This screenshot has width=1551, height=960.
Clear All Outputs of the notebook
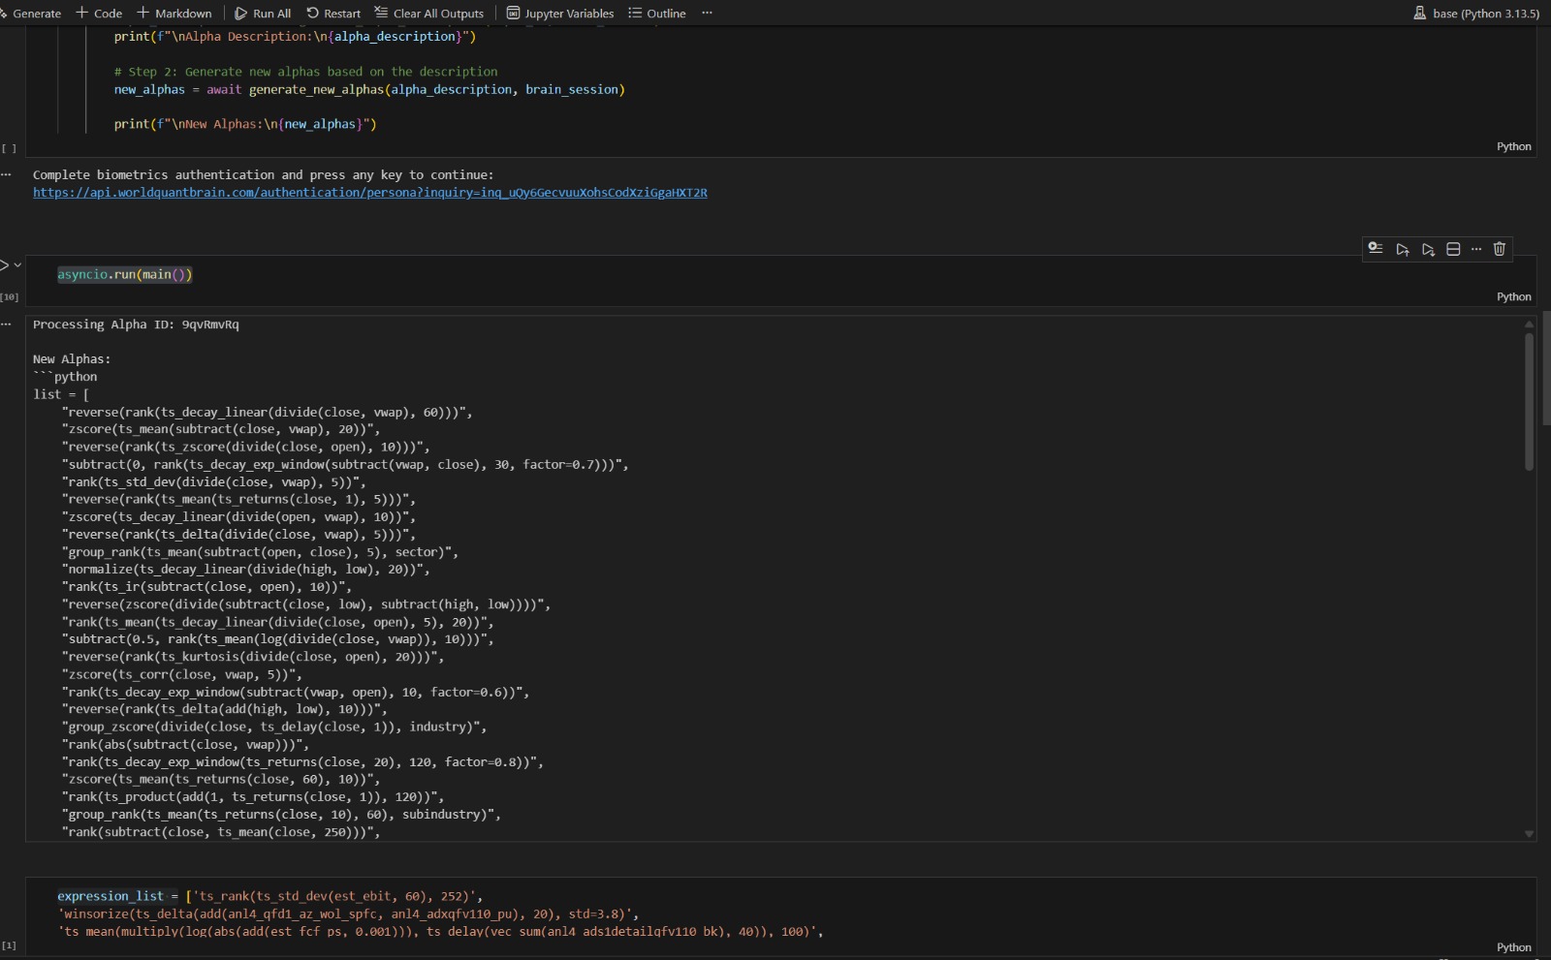429,14
